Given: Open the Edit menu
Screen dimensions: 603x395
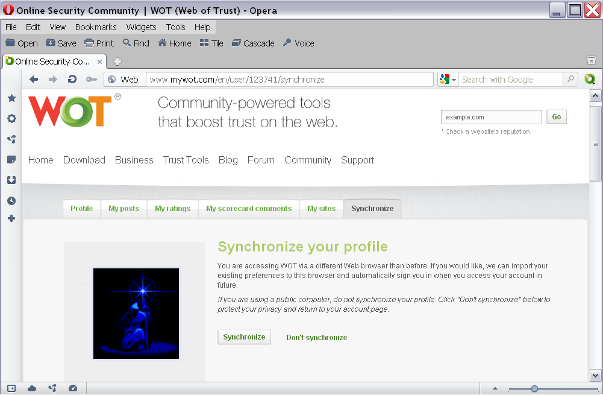Looking at the screenshot, I should [x=33, y=27].
